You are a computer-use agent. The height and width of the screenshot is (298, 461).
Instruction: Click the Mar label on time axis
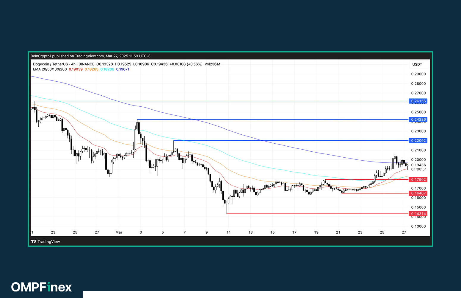(119, 232)
